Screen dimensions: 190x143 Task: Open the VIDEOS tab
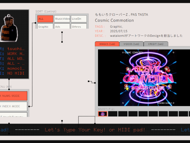click(x=132, y=44)
